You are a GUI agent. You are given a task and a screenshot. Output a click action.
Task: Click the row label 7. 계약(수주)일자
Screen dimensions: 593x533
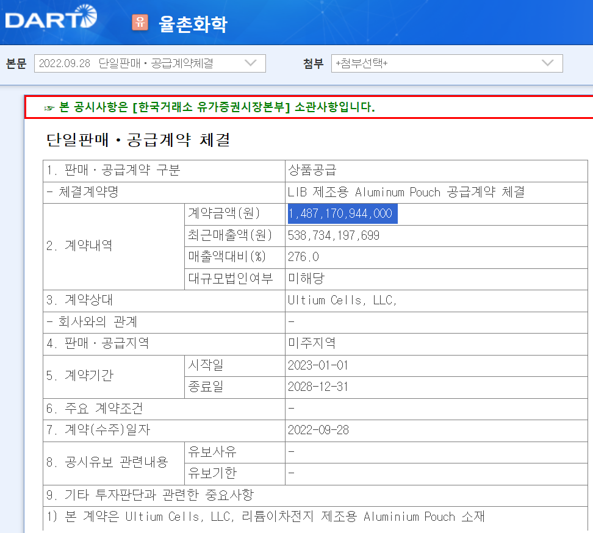point(98,430)
